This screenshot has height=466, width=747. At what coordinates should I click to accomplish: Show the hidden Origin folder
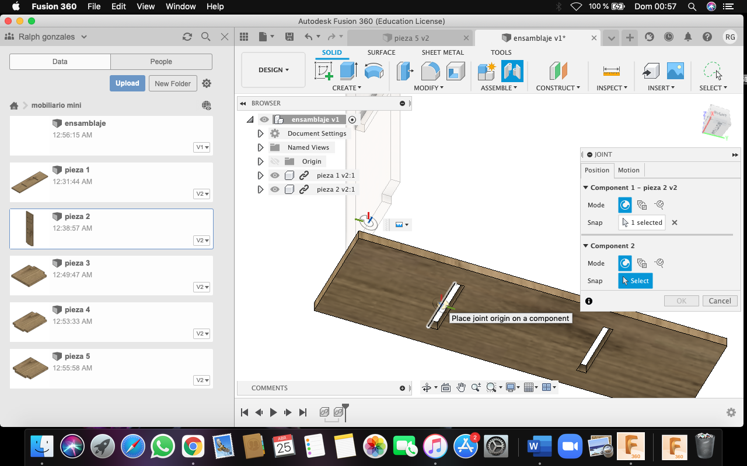[275, 161]
